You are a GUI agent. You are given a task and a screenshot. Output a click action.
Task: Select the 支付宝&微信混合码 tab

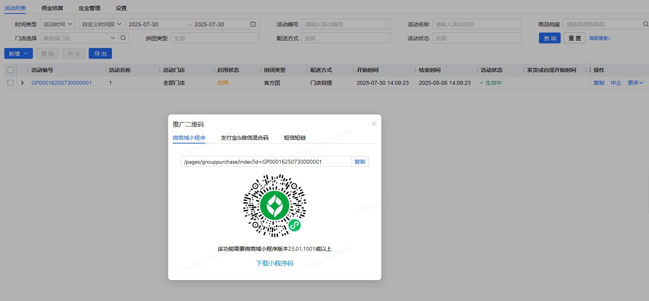[x=244, y=138]
